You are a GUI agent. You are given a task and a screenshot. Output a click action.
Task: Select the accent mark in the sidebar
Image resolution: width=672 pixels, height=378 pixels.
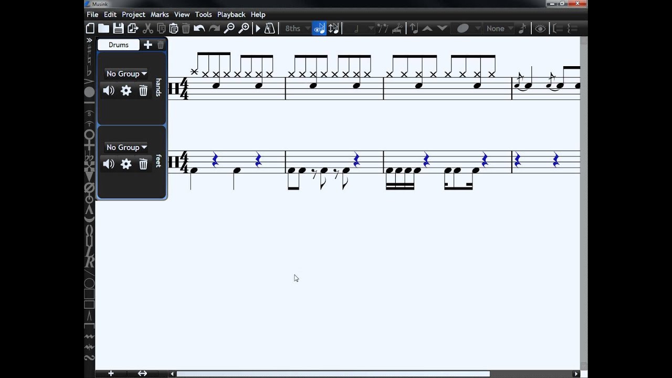89,82
